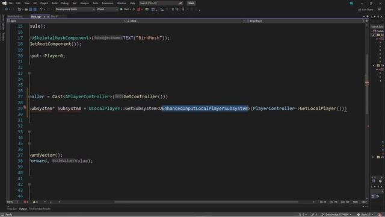Click the New Project toolbar icon

pyautogui.click(x=19, y=10)
